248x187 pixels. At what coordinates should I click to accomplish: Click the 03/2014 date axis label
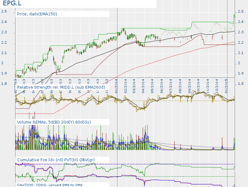click(134, 86)
